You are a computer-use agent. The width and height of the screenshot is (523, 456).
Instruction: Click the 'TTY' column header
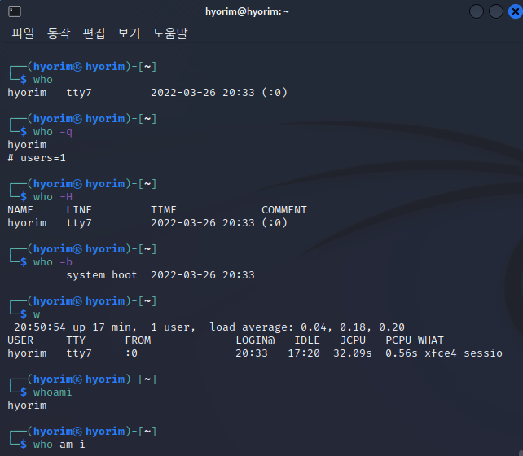[x=76, y=340]
